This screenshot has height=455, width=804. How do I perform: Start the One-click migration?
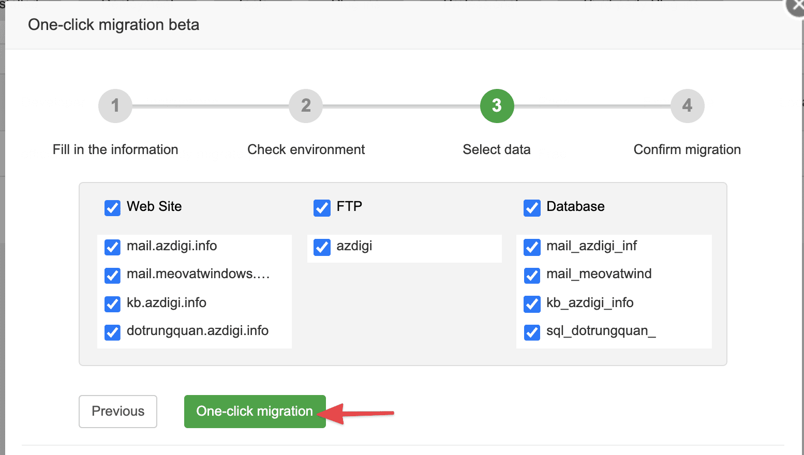click(x=254, y=411)
